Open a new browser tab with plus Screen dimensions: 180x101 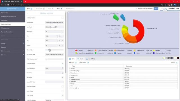click(25, 2)
